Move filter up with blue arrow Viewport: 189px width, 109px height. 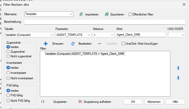[178, 68]
